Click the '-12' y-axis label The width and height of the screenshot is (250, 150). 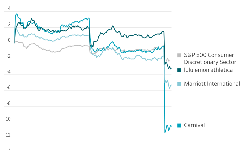[x=7, y=135]
